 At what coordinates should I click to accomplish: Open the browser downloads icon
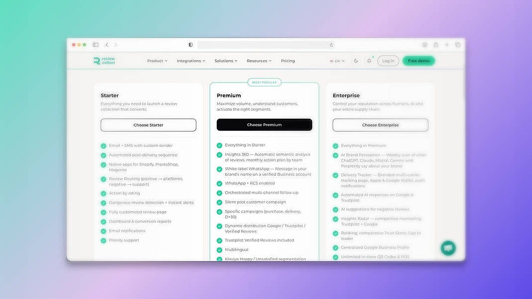tap(425, 45)
